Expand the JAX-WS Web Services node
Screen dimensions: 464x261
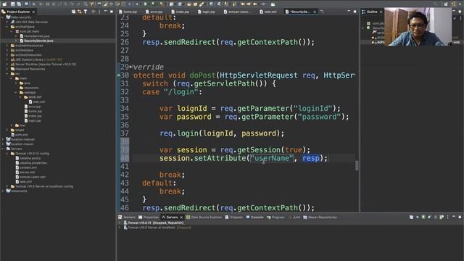tap(7, 22)
